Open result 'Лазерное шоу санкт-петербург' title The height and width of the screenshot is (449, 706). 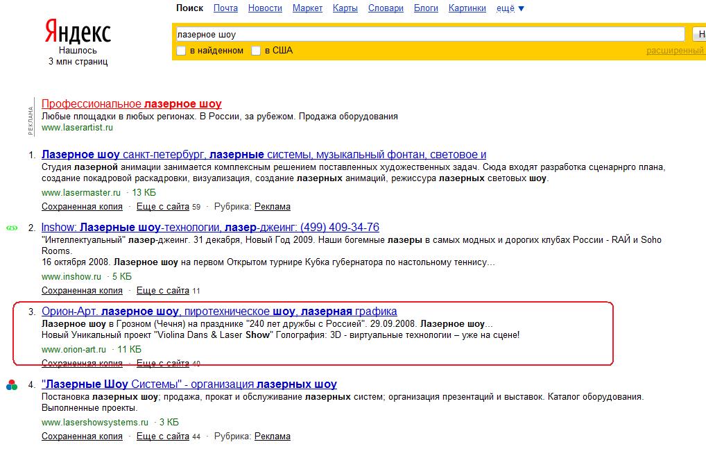pos(264,155)
